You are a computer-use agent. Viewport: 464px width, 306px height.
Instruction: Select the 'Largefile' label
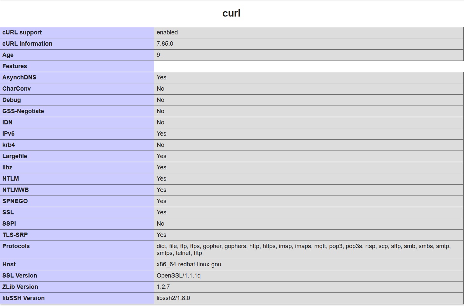pos(15,156)
